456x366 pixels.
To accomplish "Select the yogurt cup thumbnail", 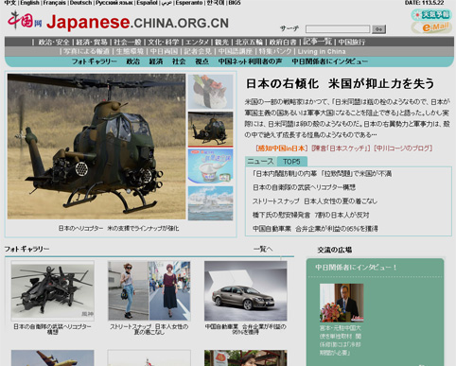I will tap(210, 166).
